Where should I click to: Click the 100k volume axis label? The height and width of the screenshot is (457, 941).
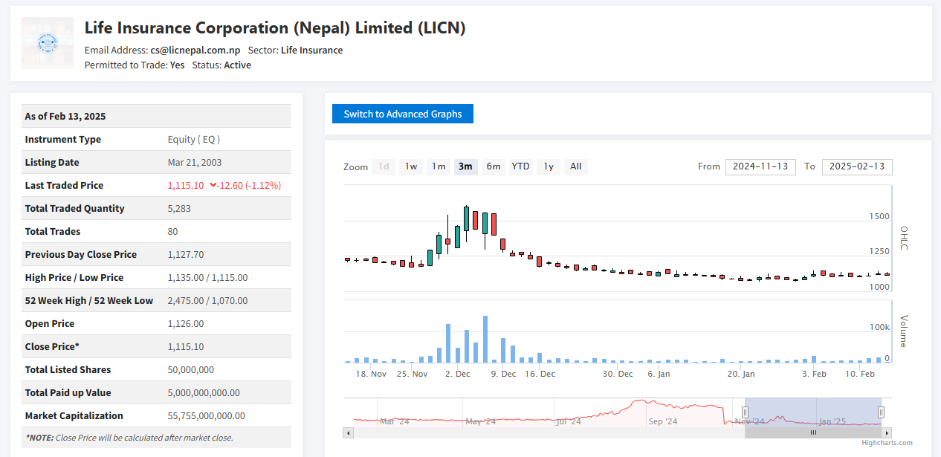click(x=880, y=327)
